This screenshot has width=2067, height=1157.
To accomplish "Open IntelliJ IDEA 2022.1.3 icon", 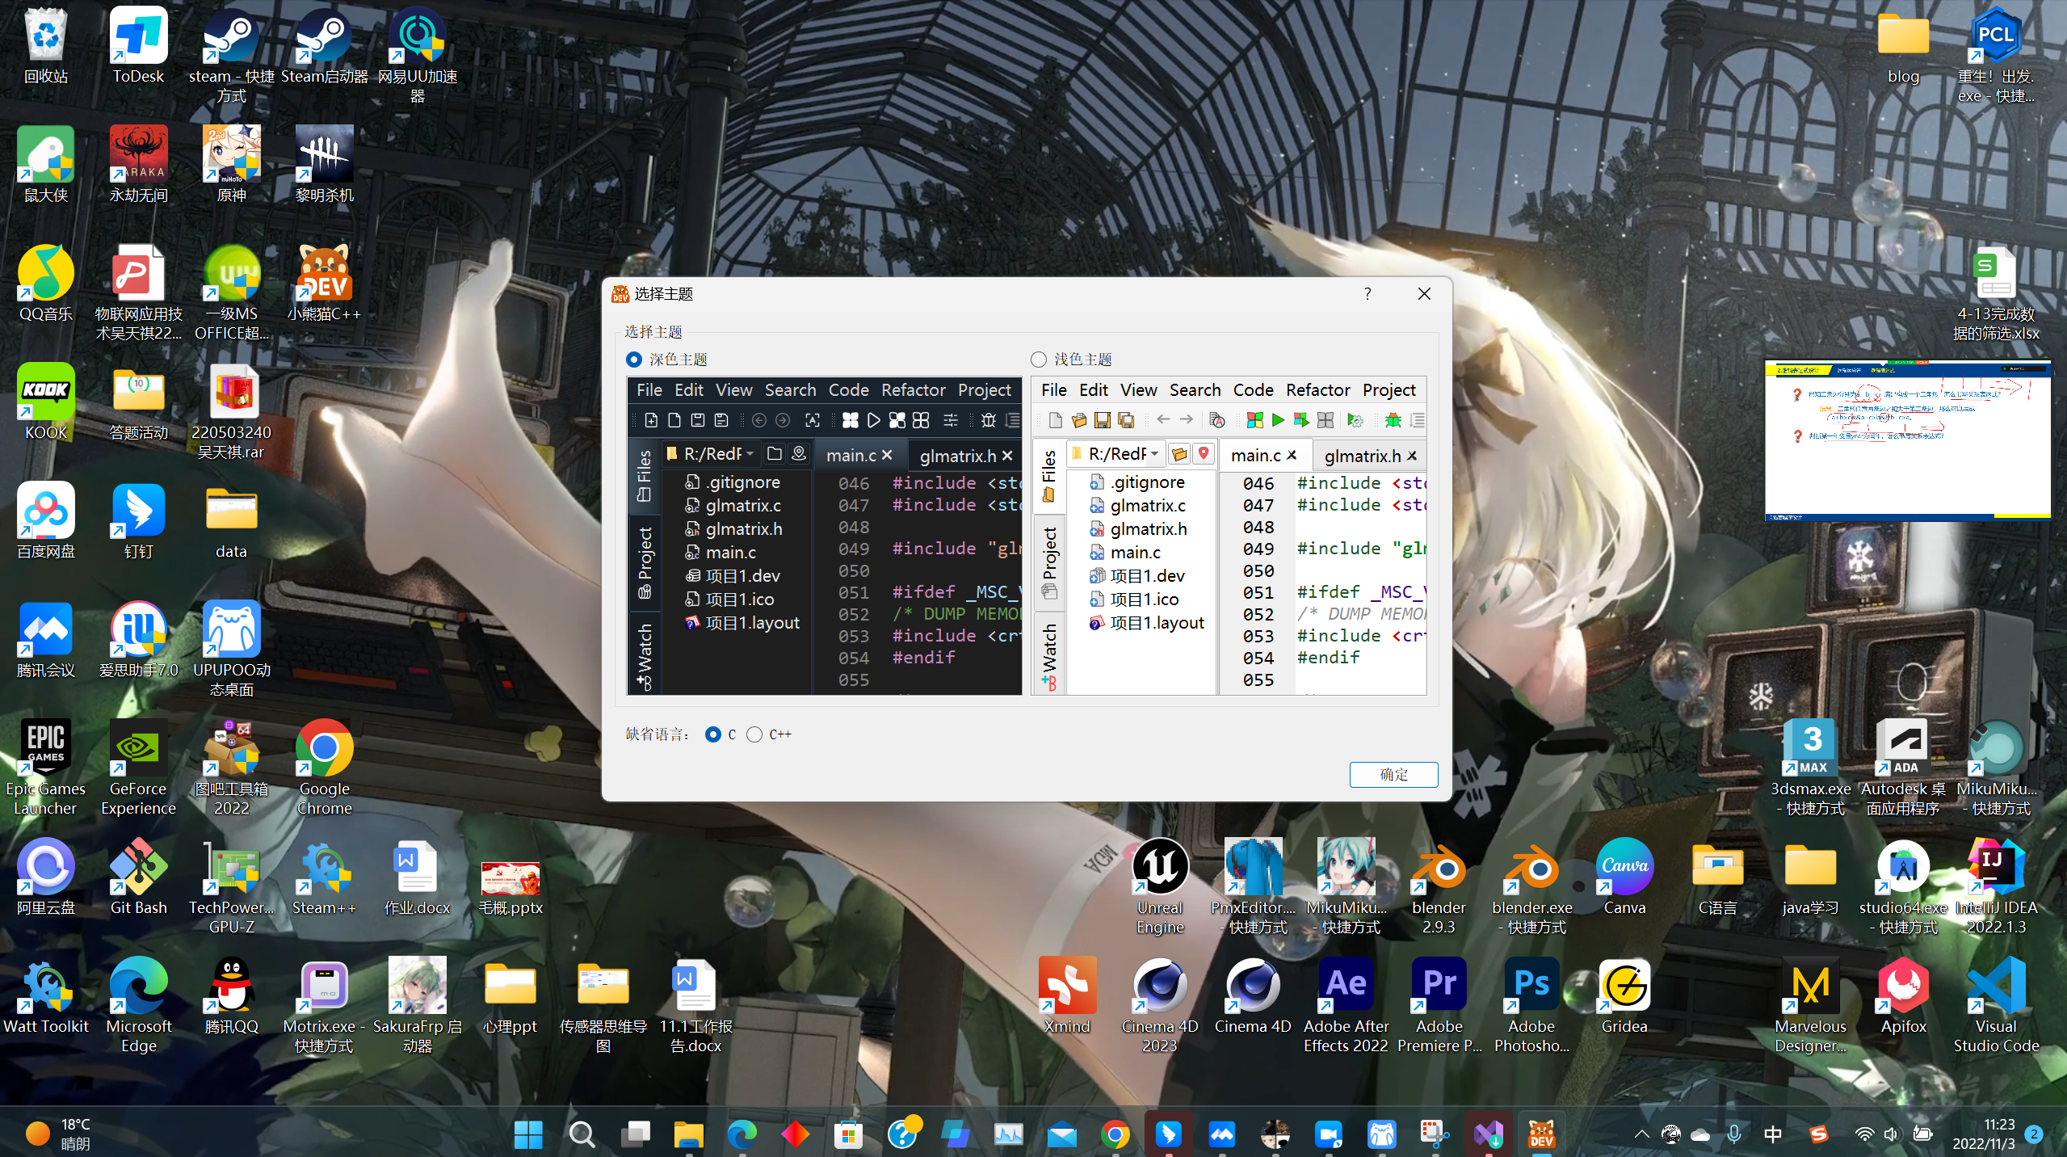I will click(1996, 886).
